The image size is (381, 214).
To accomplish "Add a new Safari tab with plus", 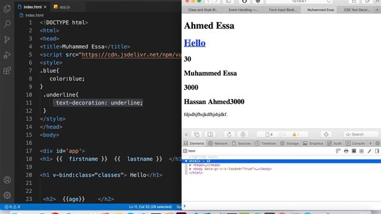I will [x=377, y=10].
